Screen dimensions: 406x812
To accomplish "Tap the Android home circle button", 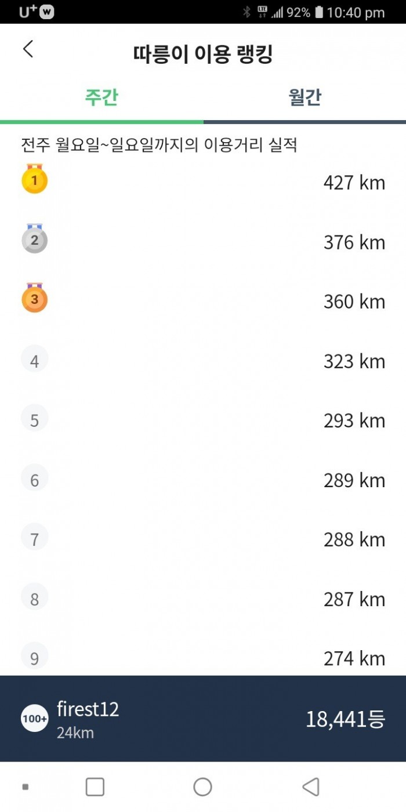I will [x=202, y=787].
